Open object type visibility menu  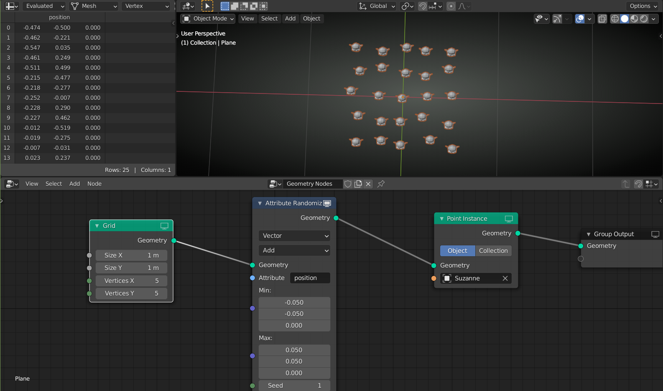point(541,19)
